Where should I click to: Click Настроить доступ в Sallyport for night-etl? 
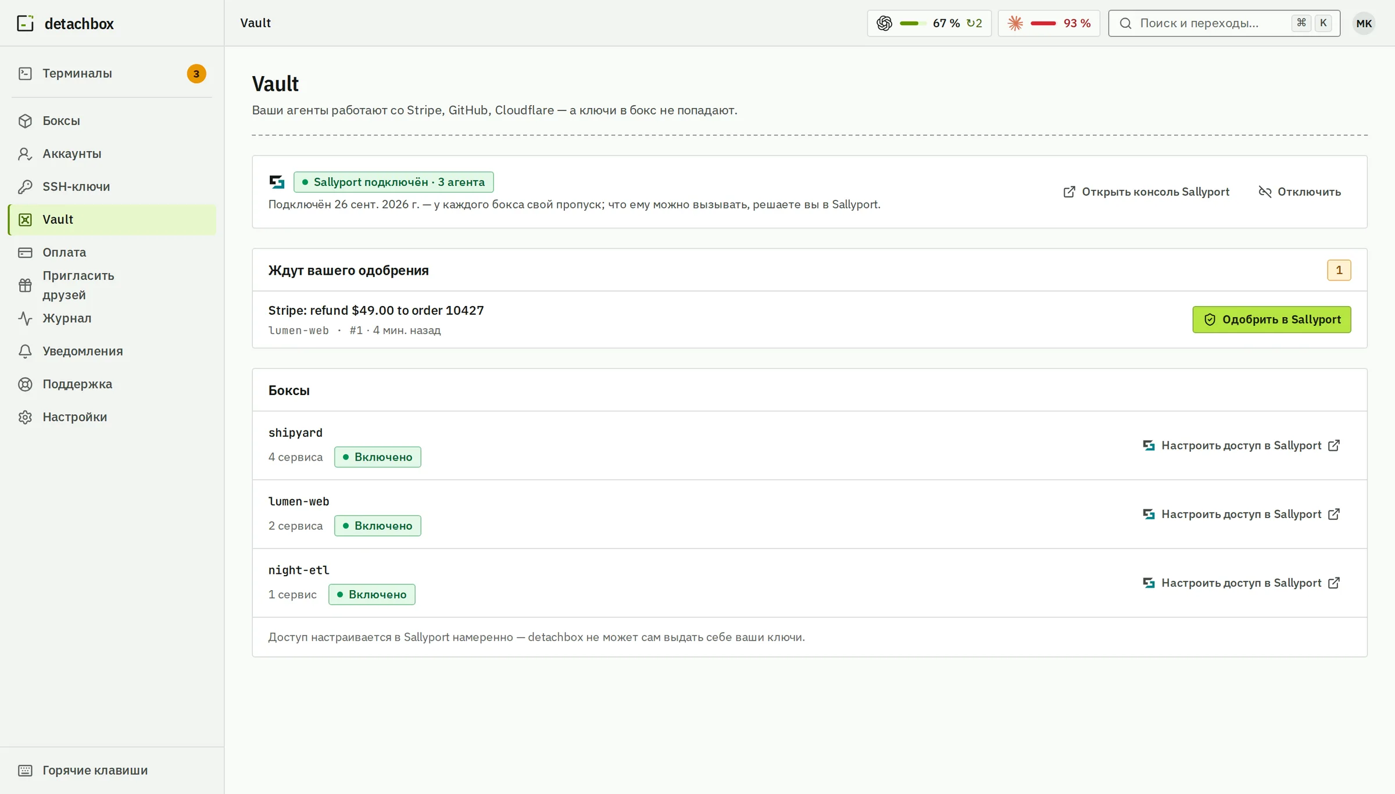tap(1241, 583)
